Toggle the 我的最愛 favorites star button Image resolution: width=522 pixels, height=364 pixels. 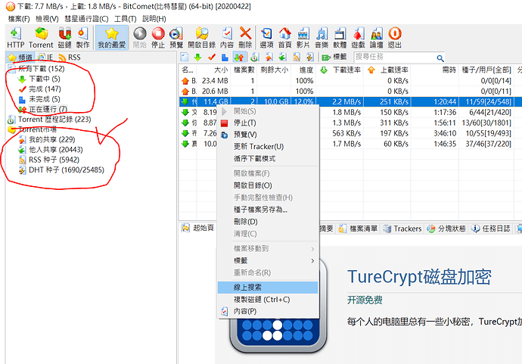(111, 38)
